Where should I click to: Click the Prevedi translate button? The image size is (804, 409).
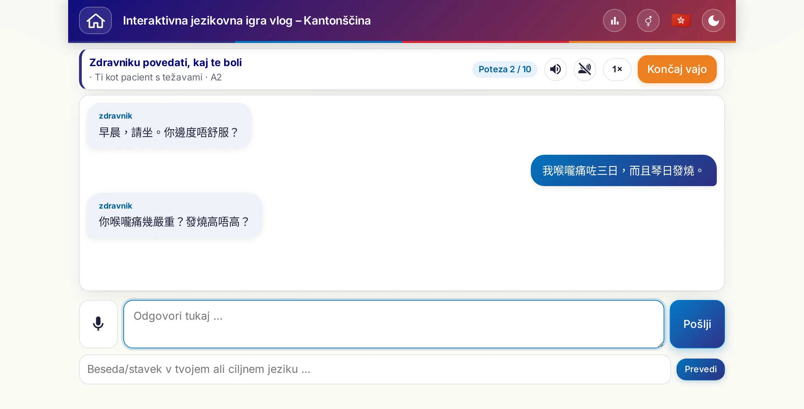pyautogui.click(x=700, y=369)
